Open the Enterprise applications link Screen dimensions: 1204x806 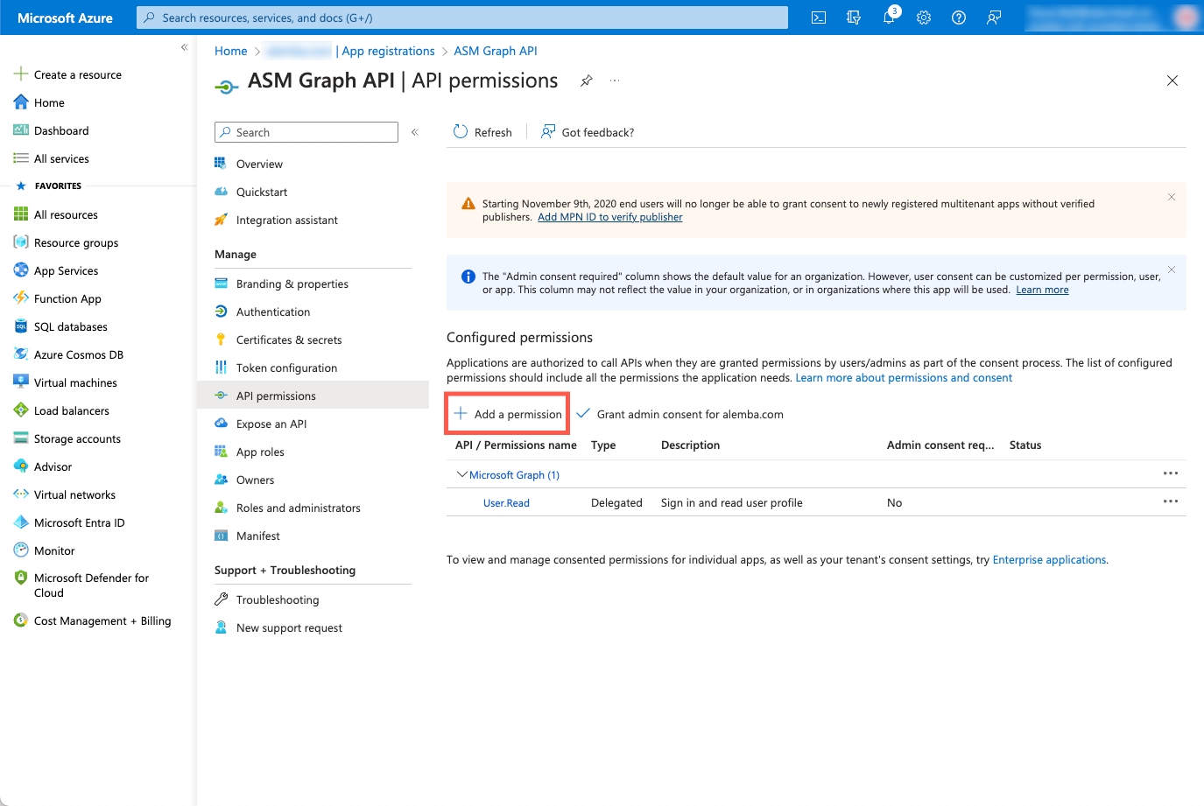(1049, 560)
